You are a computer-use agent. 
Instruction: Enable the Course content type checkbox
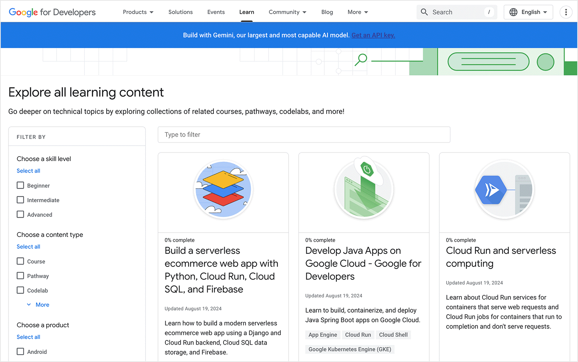[20, 261]
